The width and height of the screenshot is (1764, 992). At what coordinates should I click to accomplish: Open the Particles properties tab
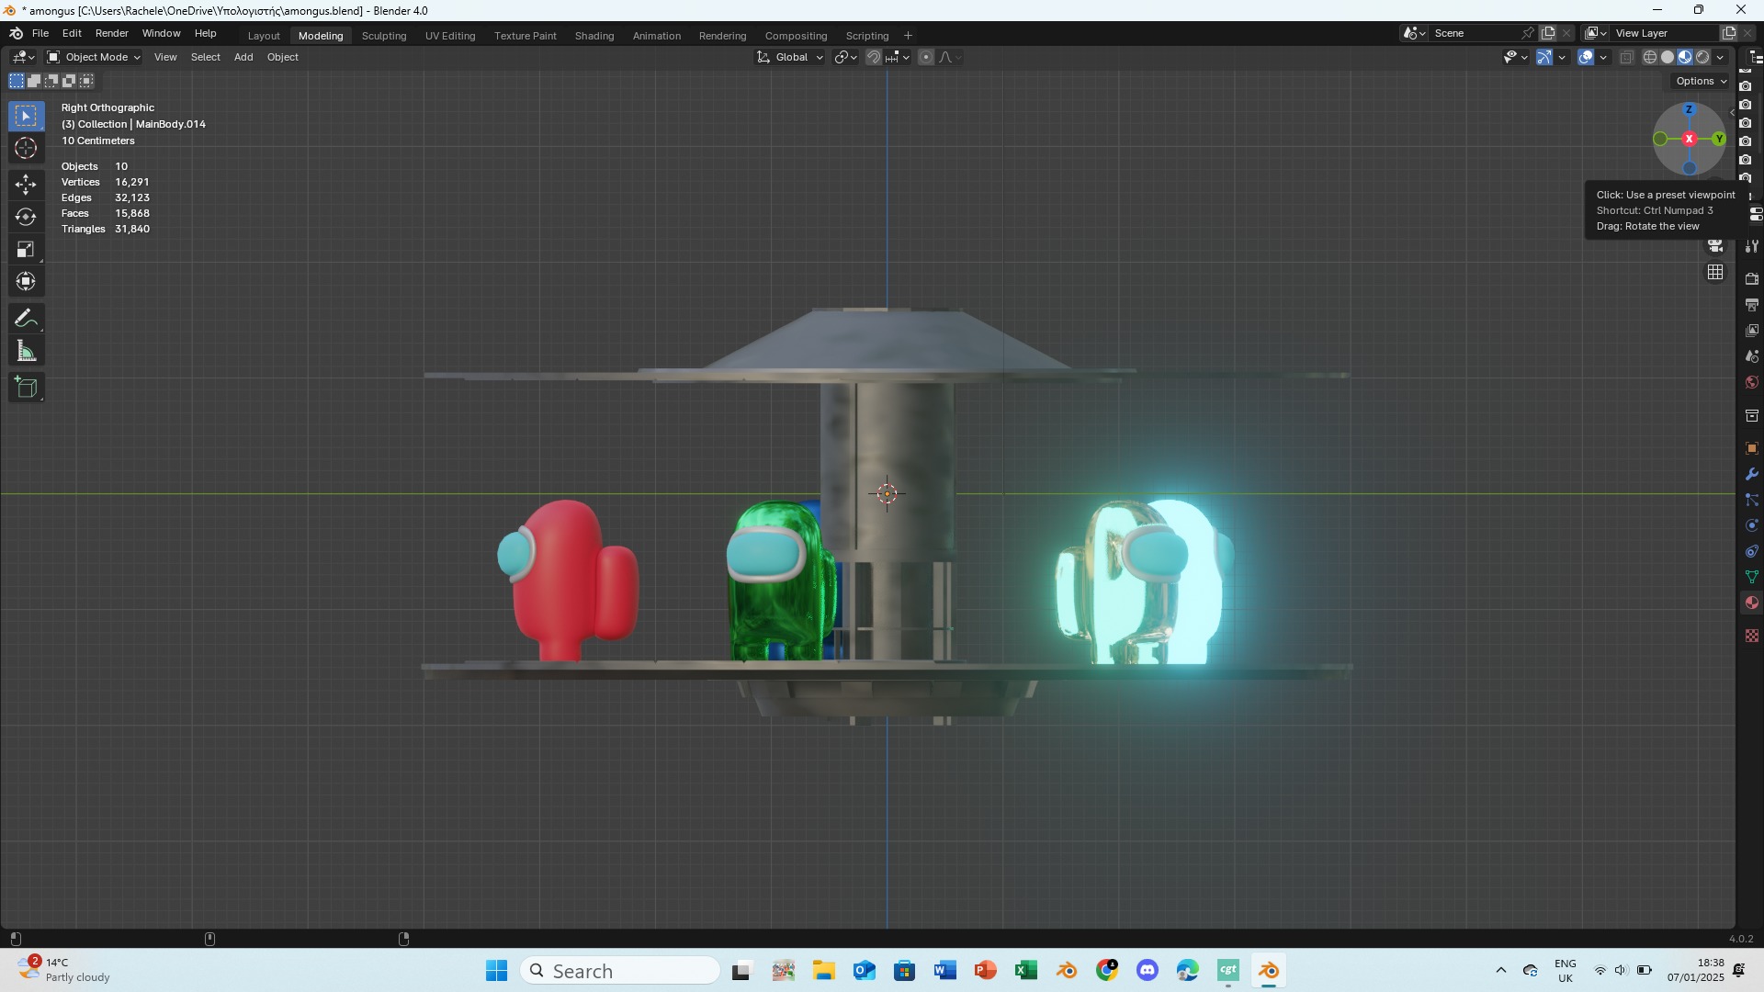coord(1752,500)
